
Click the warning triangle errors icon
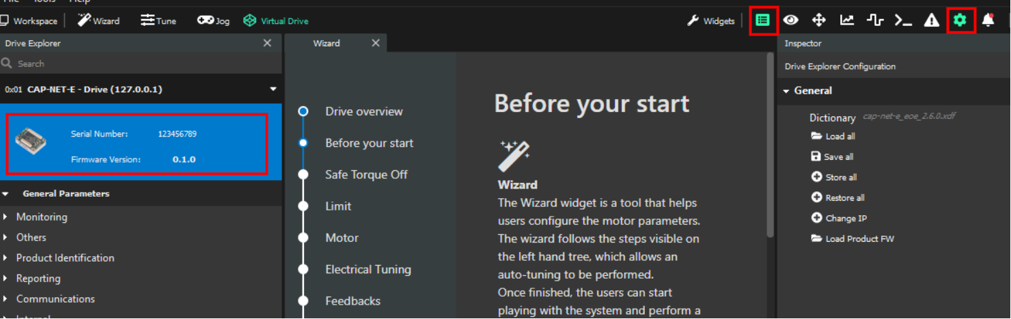point(932,21)
